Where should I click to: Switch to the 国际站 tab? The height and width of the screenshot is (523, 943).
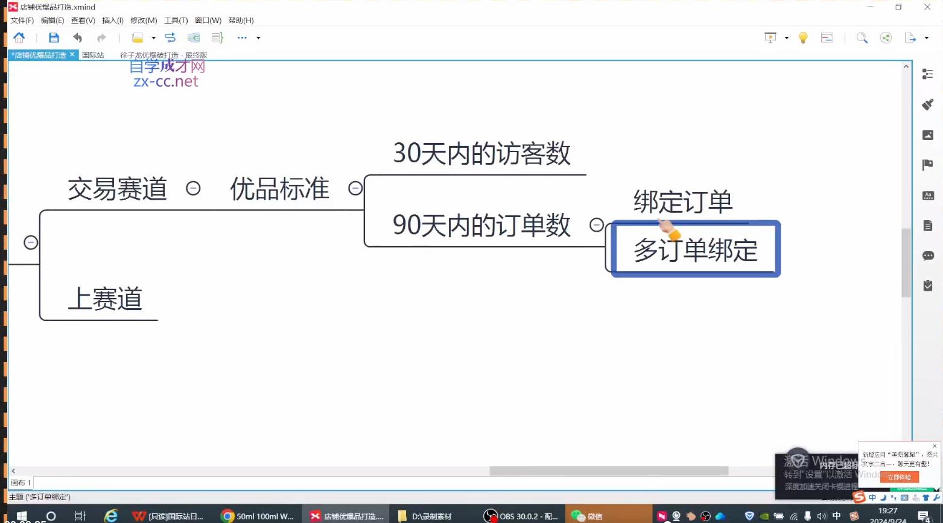pyautogui.click(x=93, y=55)
